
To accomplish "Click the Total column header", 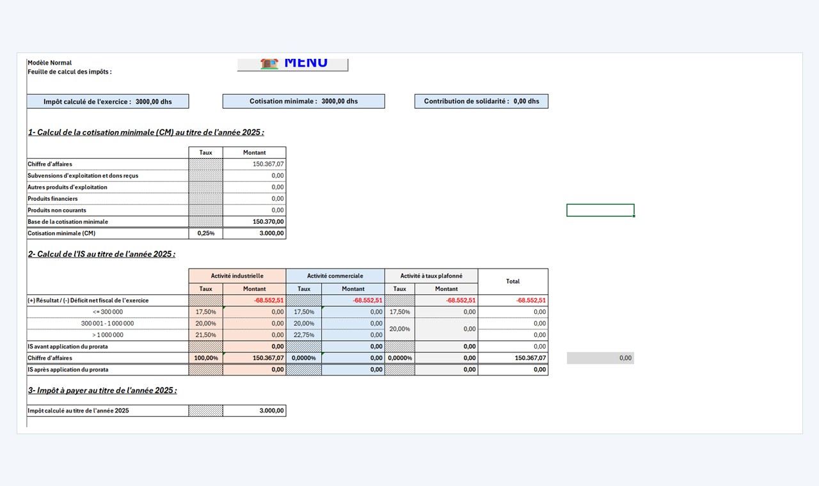I will pos(513,281).
